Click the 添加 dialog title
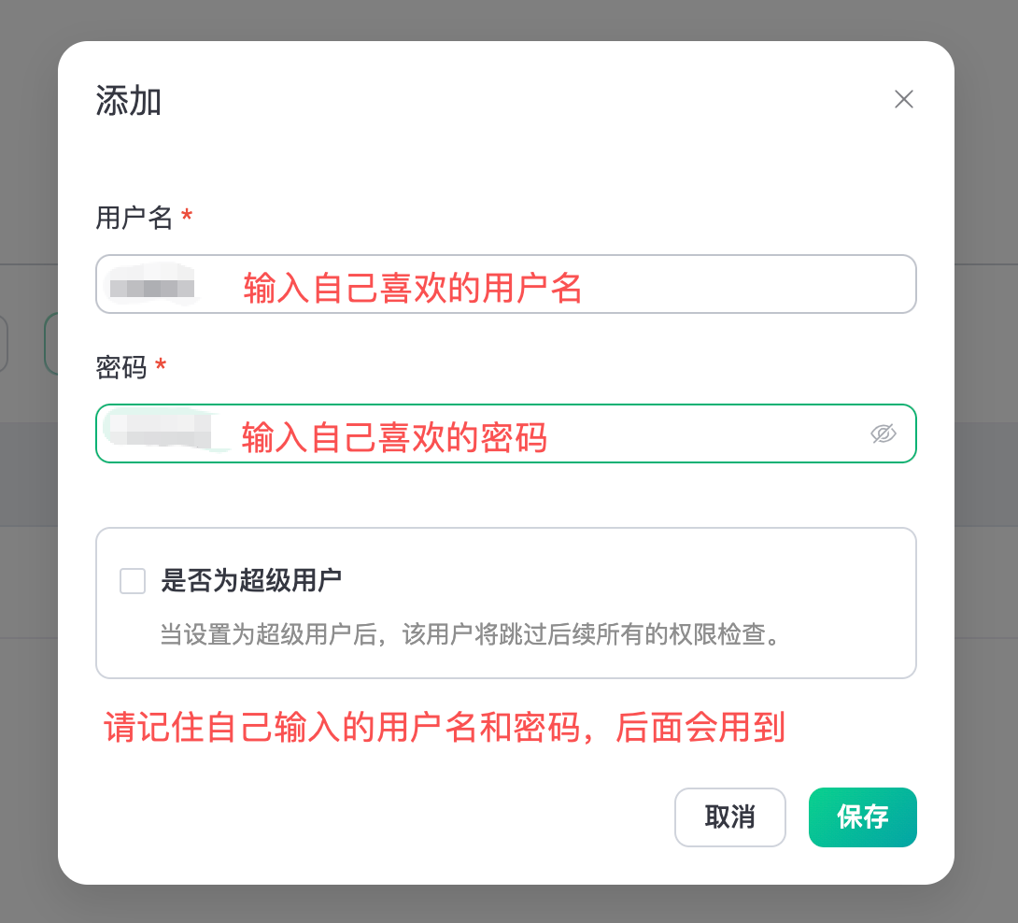The height and width of the screenshot is (923, 1018). (x=129, y=101)
